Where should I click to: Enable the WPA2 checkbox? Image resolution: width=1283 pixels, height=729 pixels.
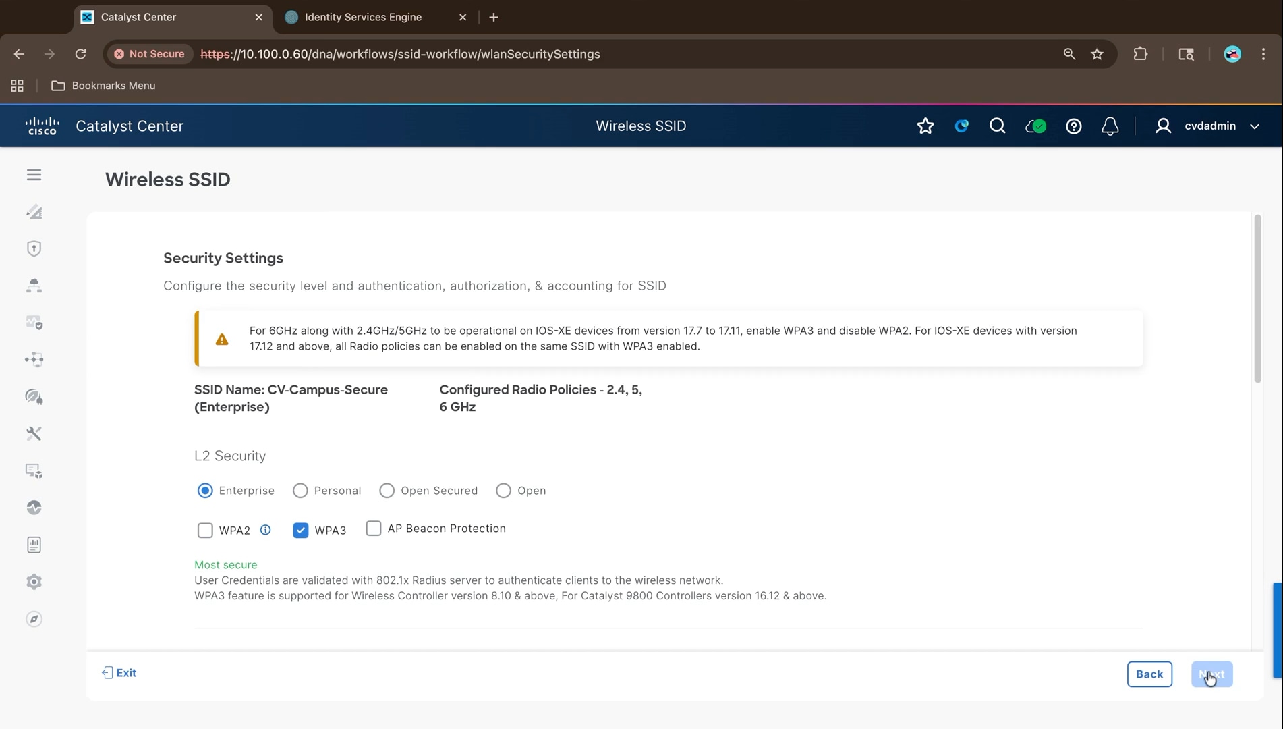click(205, 531)
